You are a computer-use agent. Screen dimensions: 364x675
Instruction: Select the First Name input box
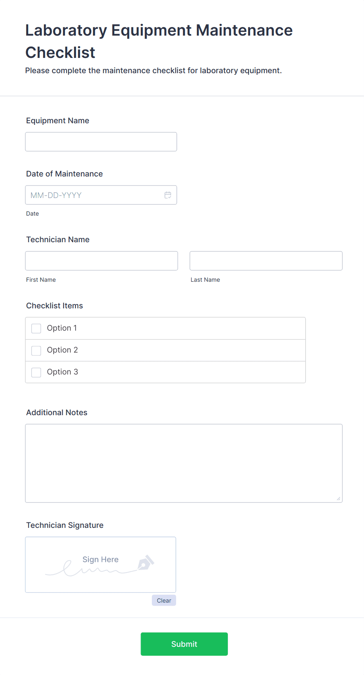point(101,261)
